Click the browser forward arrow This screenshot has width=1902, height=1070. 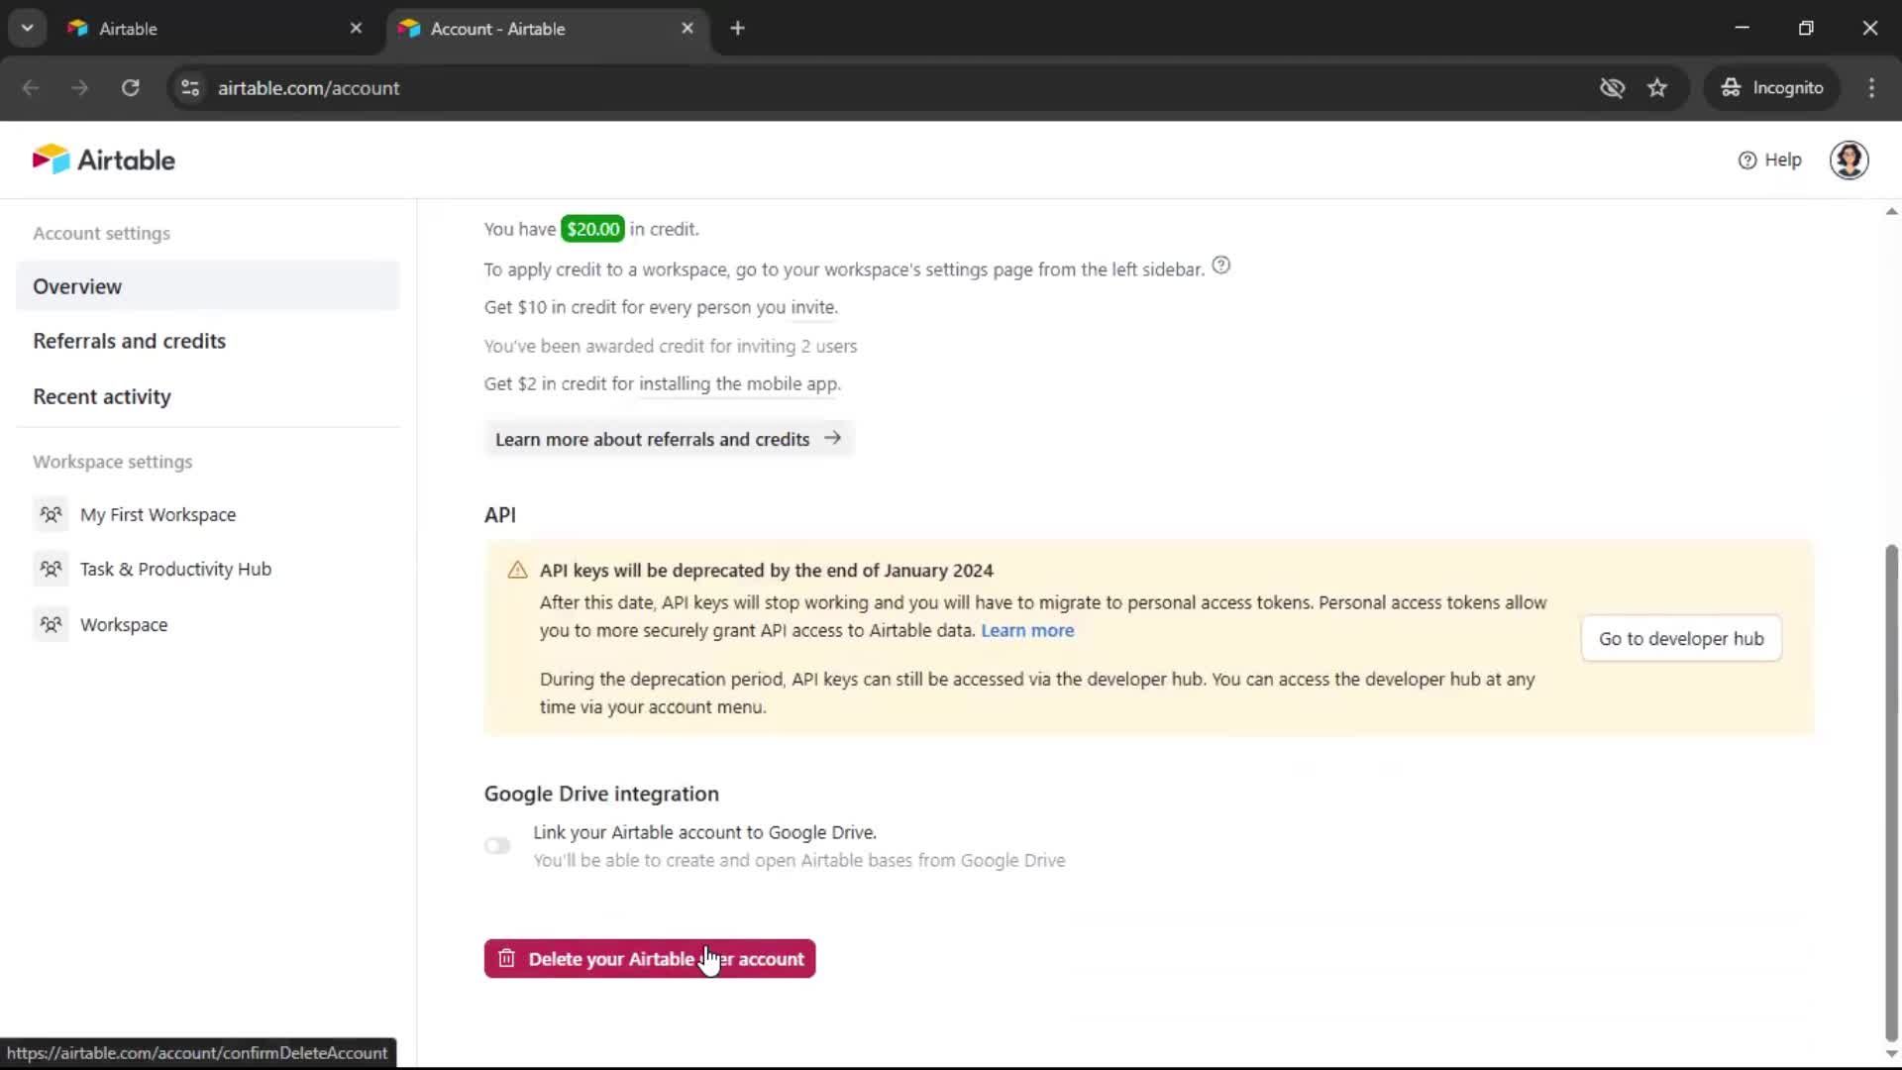(x=80, y=87)
